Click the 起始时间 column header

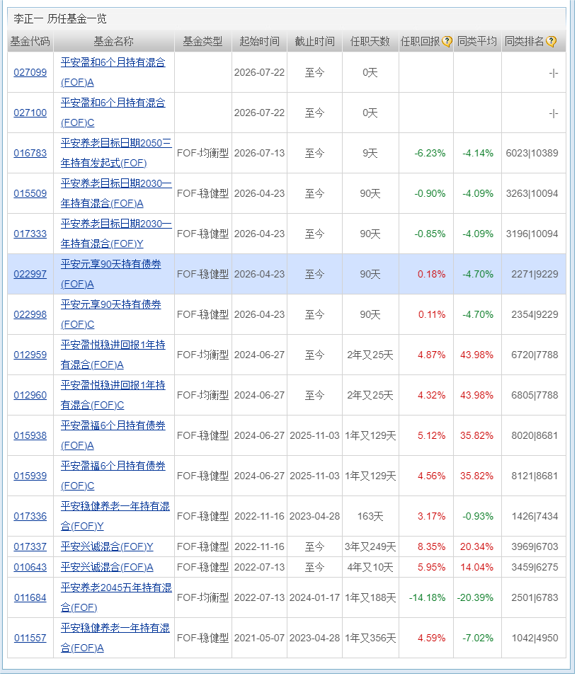click(260, 41)
